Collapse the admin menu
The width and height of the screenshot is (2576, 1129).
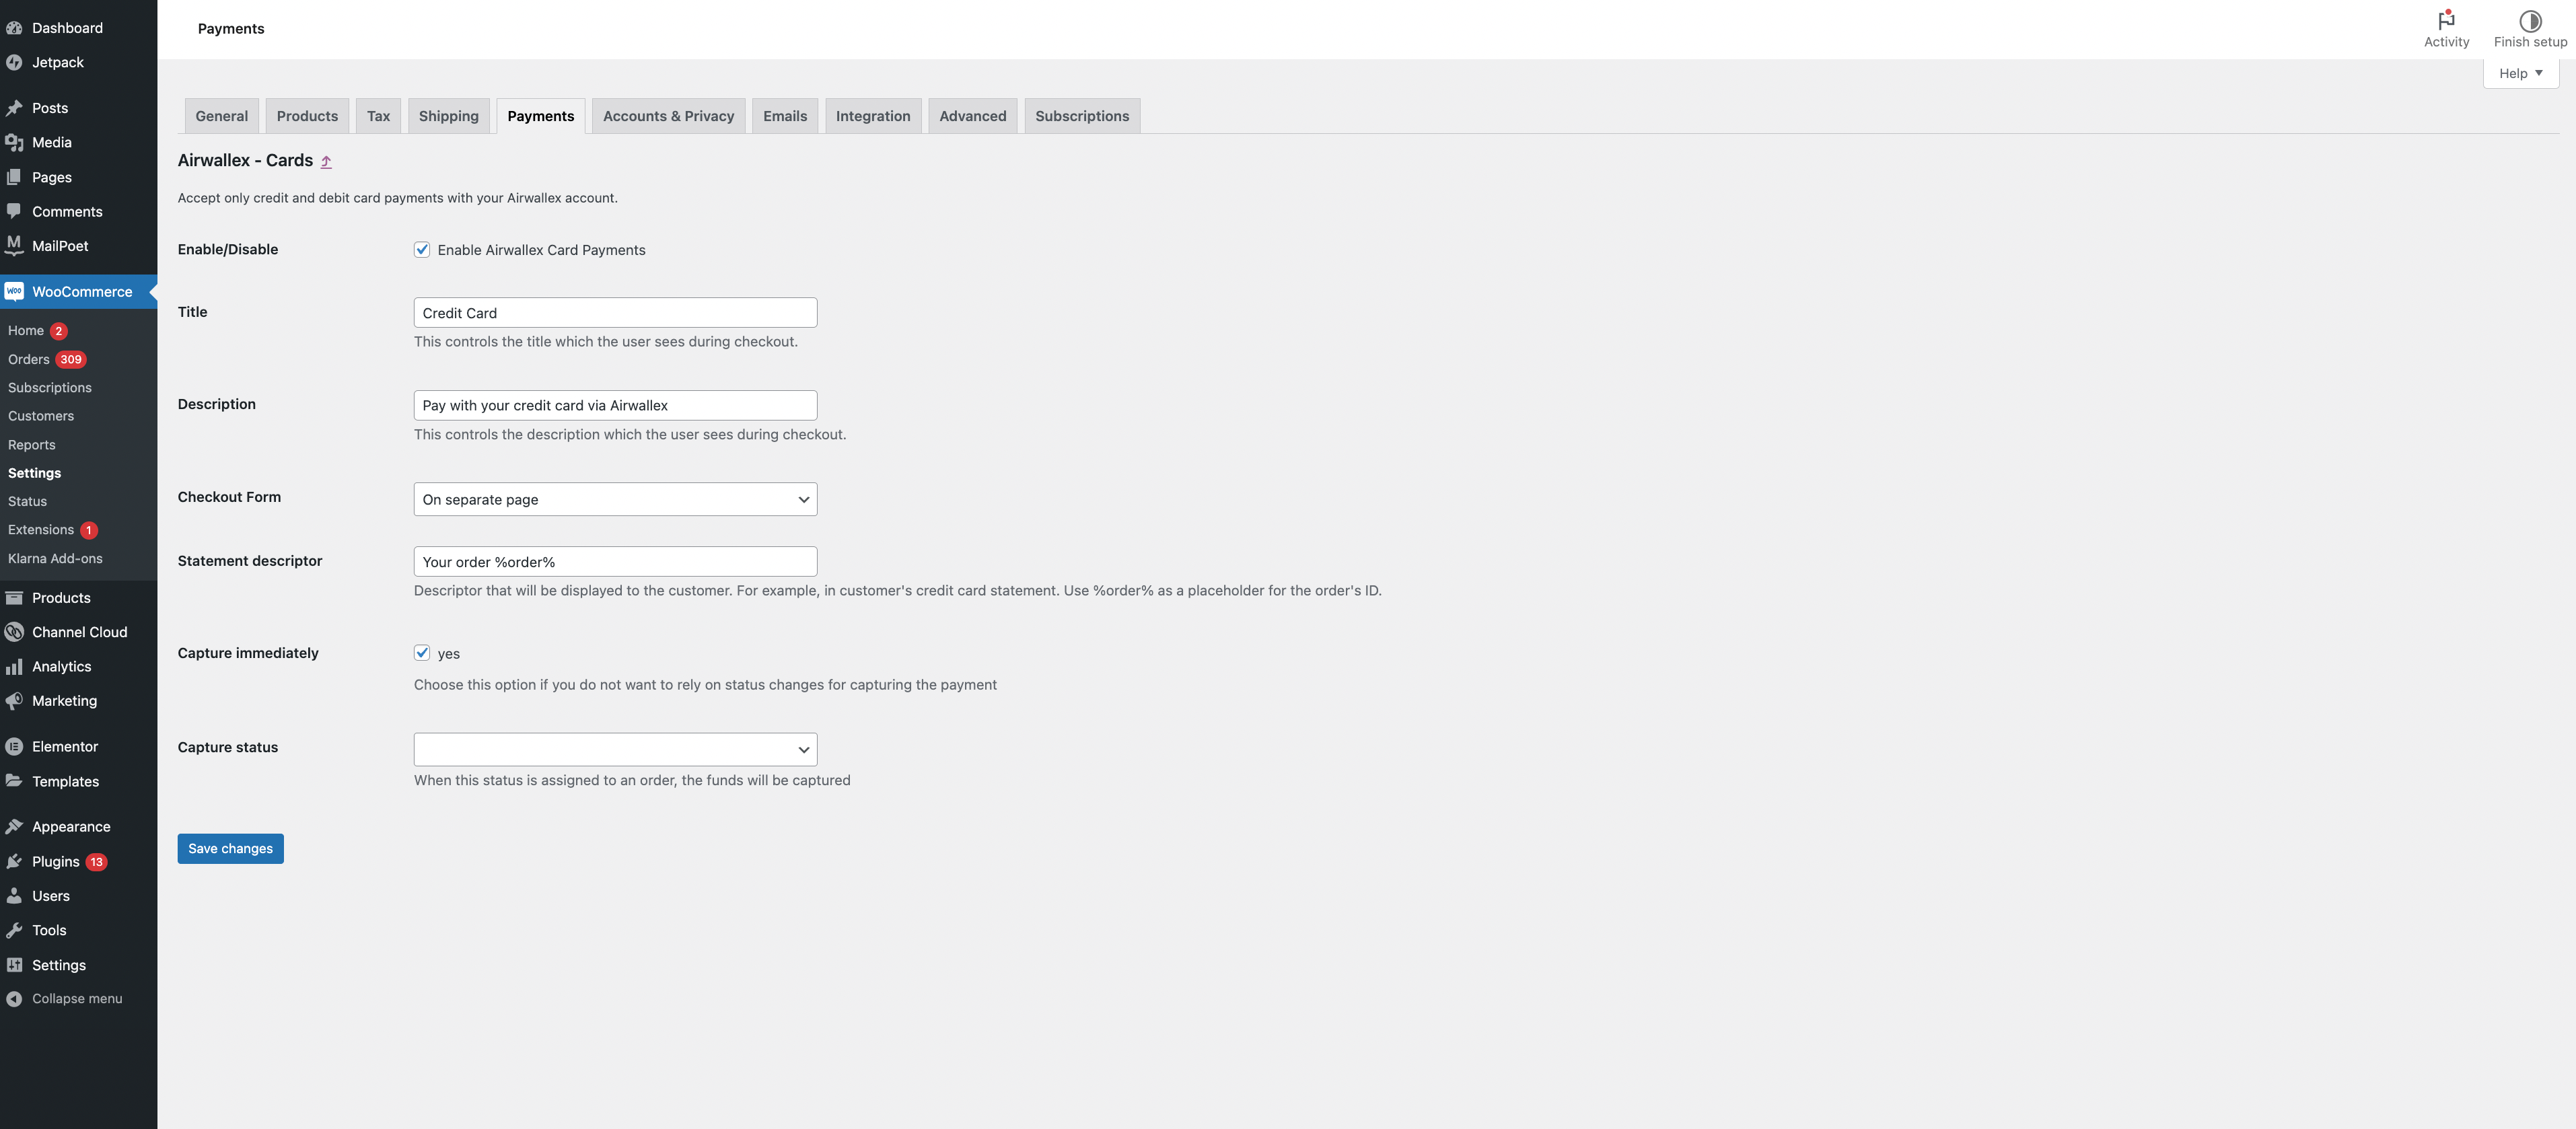coord(14,998)
